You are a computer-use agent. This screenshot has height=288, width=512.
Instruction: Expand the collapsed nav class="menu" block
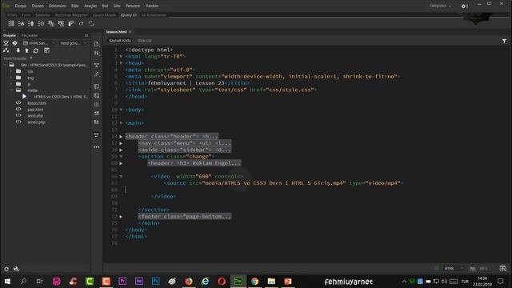tap(121, 143)
